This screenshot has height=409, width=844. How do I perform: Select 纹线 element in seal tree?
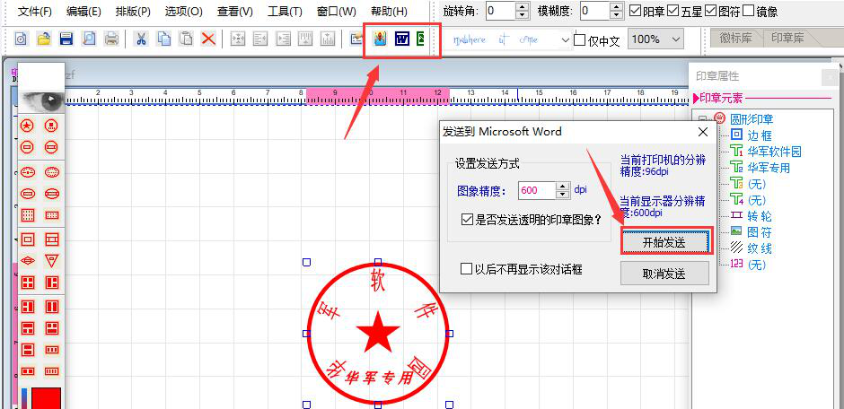click(x=760, y=248)
